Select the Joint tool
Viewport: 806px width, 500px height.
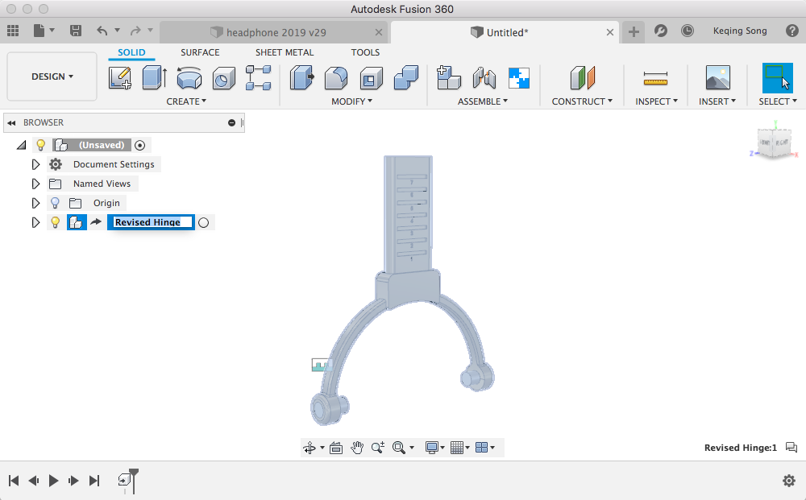pos(484,78)
